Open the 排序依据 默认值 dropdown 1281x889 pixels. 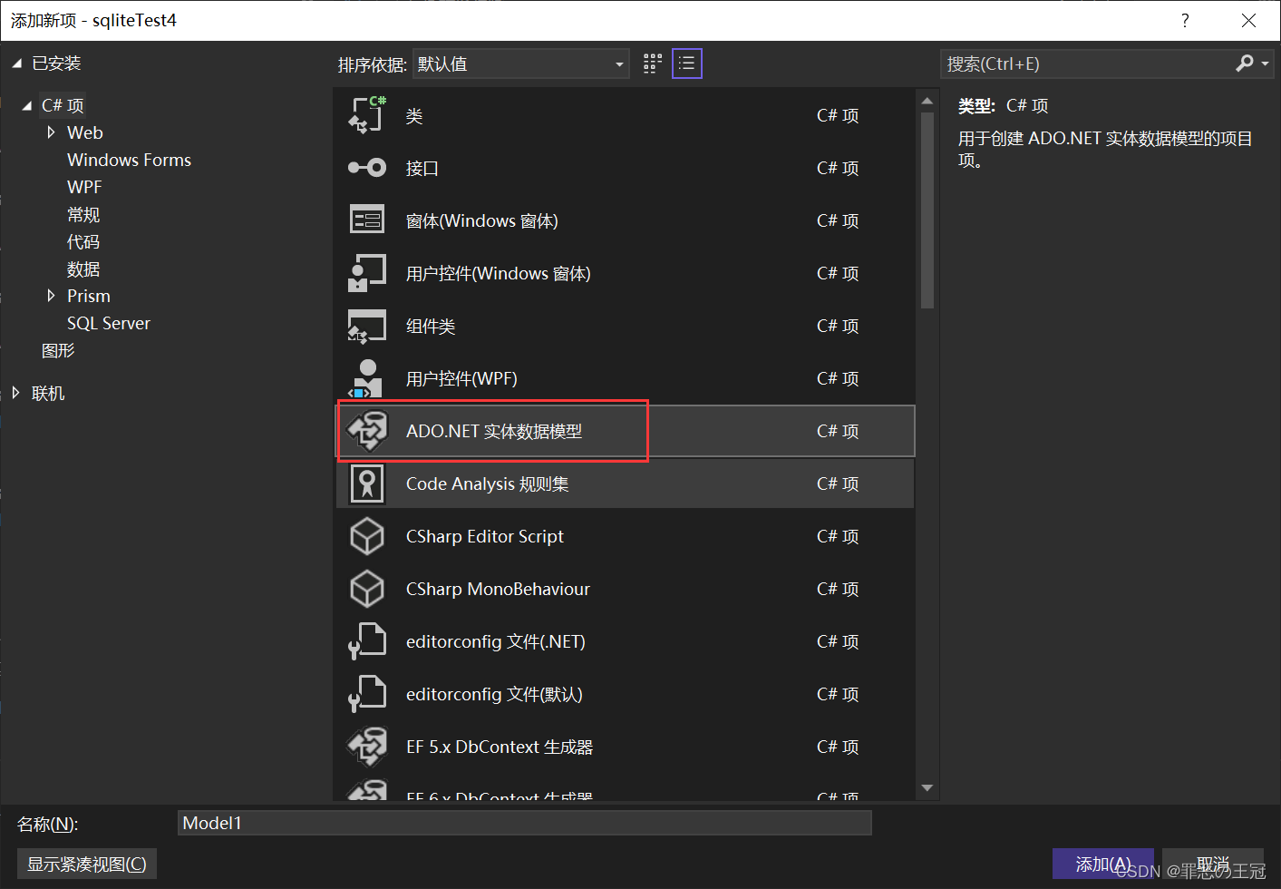521,64
